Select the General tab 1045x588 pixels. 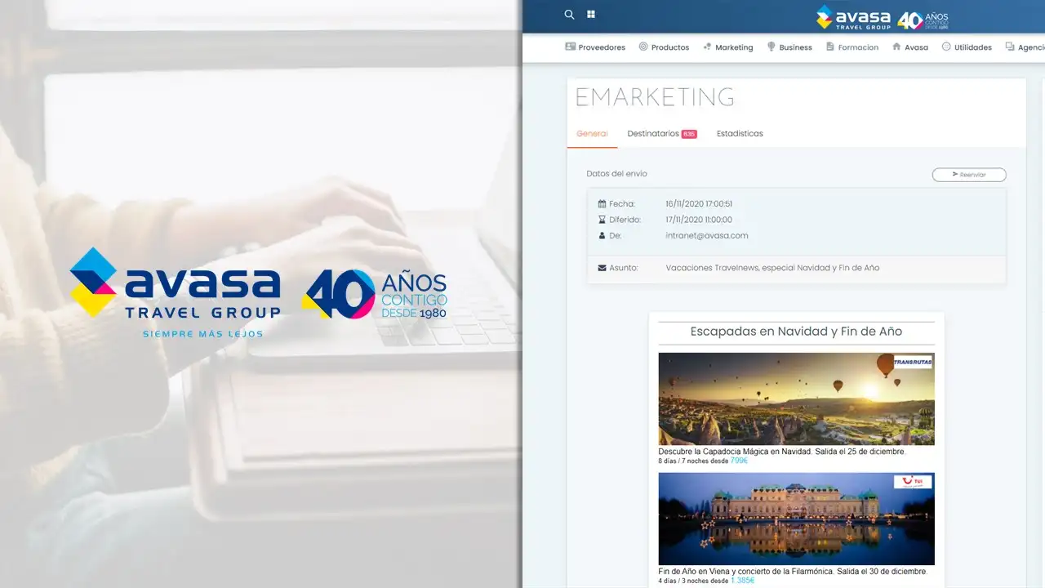592,134
